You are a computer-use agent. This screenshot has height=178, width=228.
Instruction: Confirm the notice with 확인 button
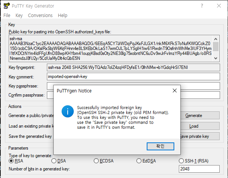[x=160, y=146]
